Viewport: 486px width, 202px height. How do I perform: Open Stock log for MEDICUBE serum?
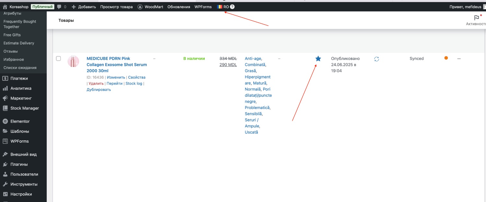point(134,83)
